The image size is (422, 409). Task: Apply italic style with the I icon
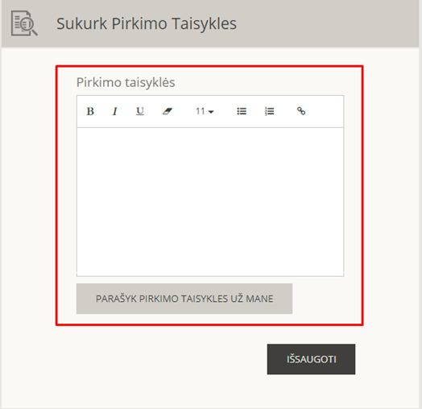tap(115, 111)
